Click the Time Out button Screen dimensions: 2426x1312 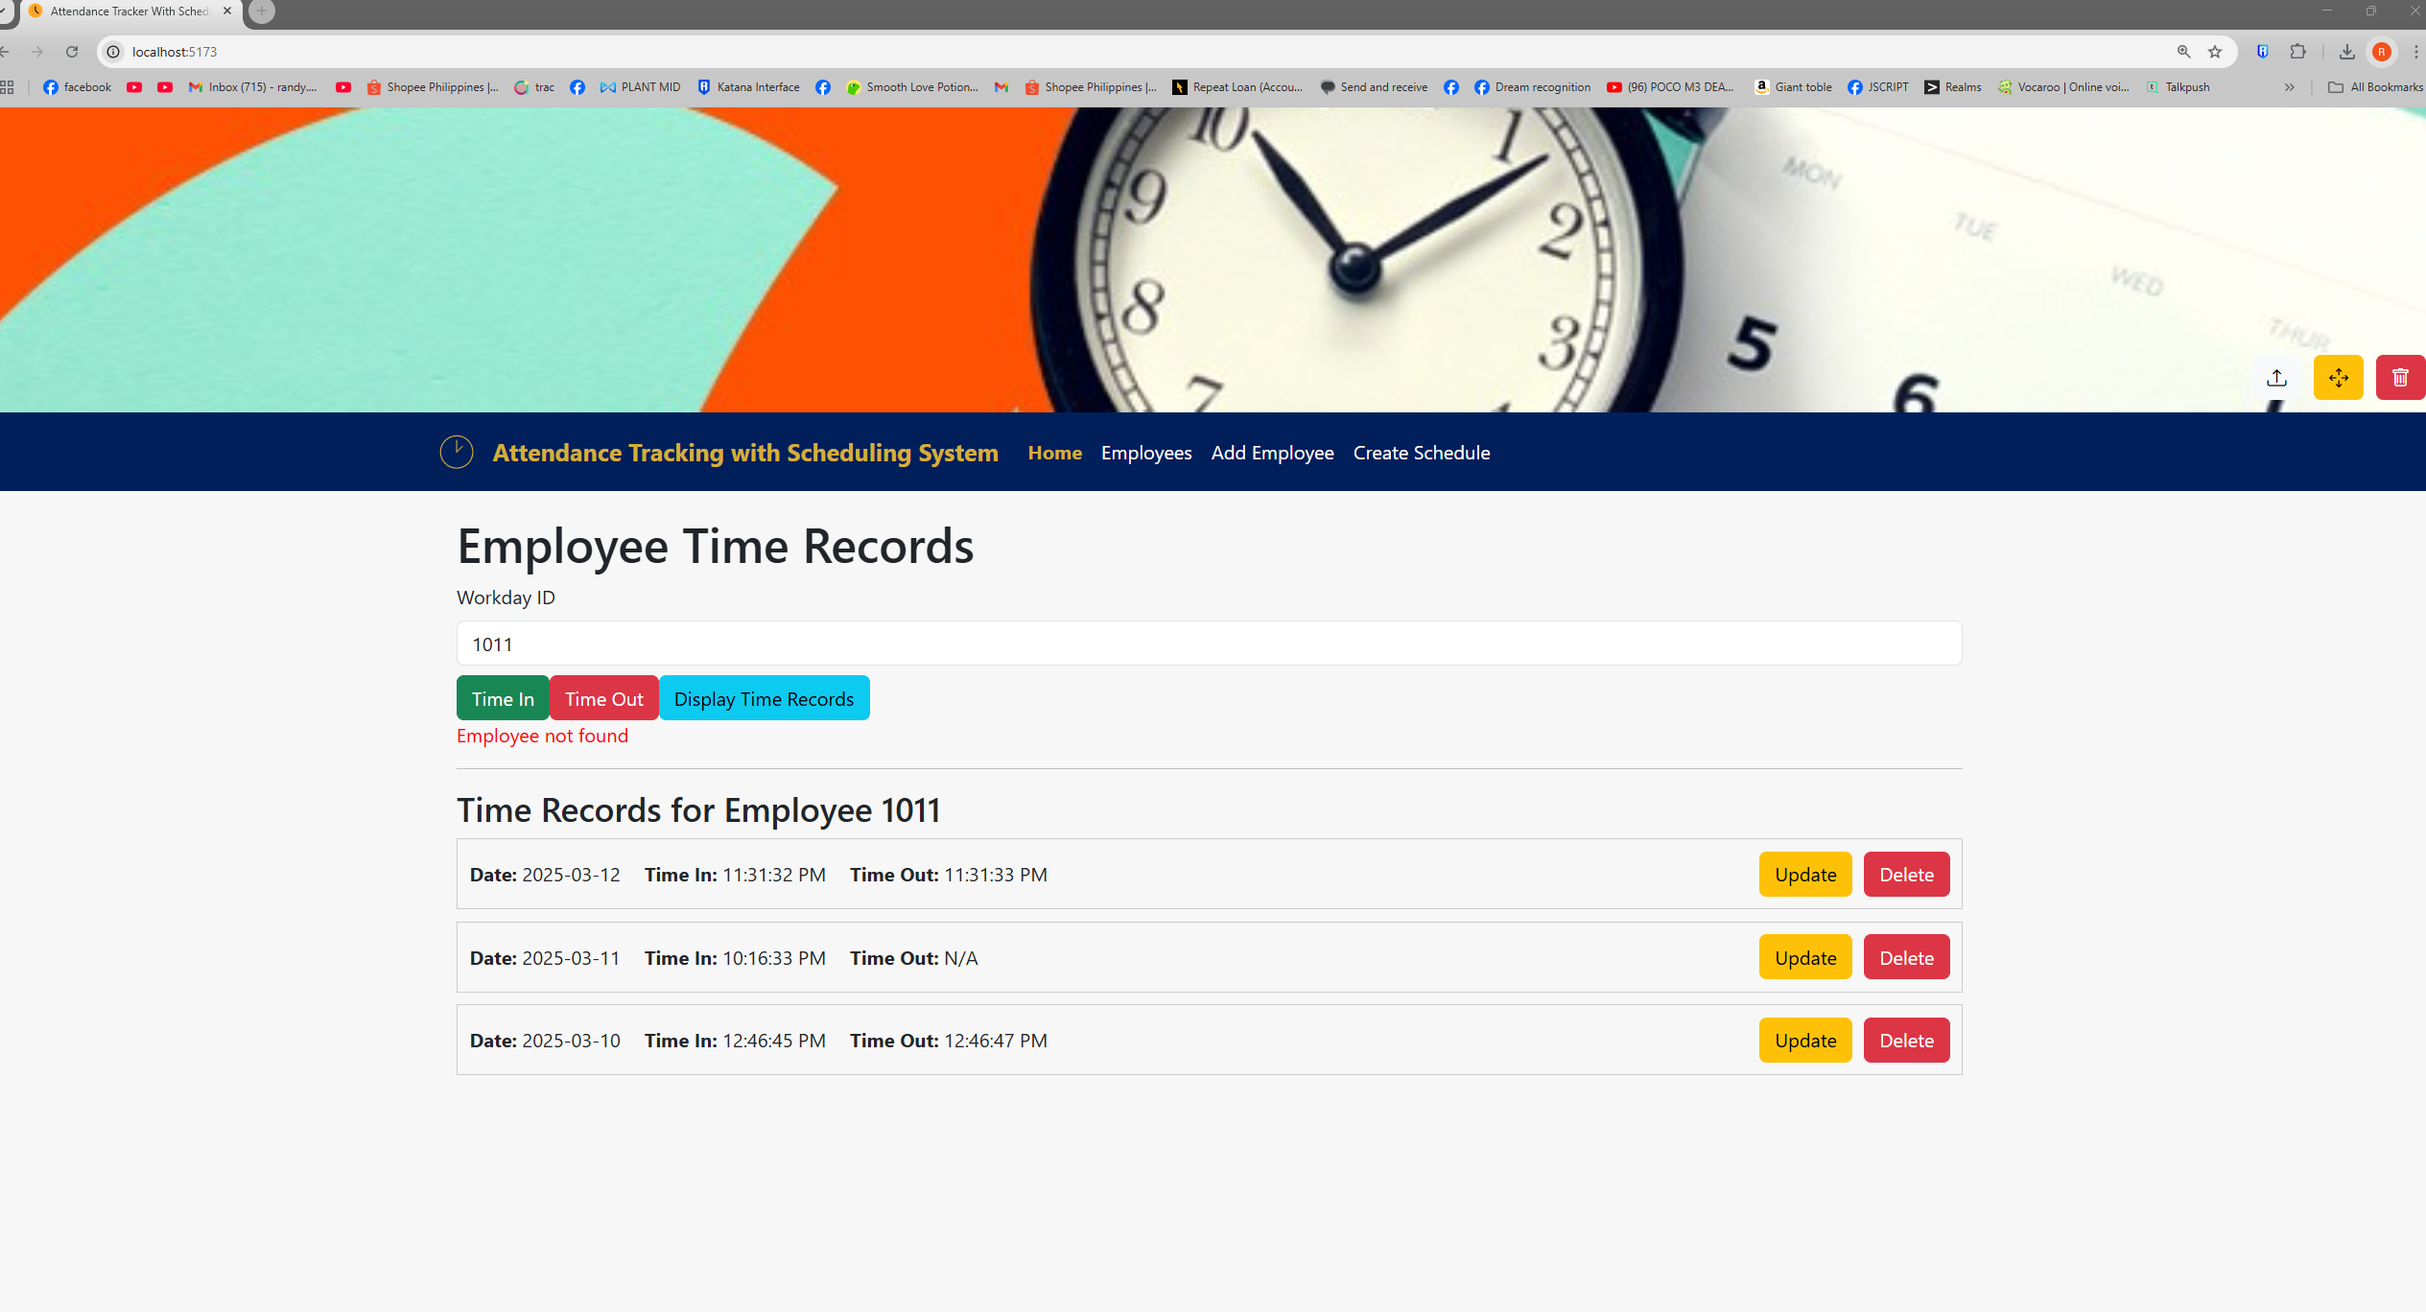(x=604, y=698)
